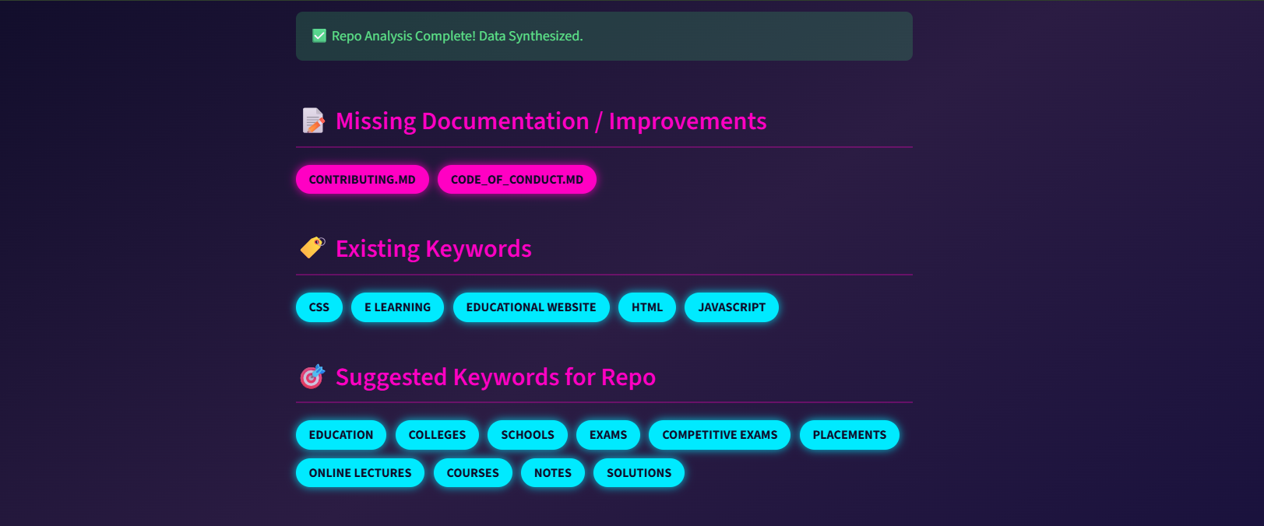Pick the EDUCATIONAL WEBSITE keyword tag
1264x526 pixels.
(531, 307)
